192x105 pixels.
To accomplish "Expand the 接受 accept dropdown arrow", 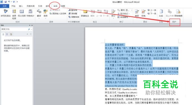I will click(137, 19).
